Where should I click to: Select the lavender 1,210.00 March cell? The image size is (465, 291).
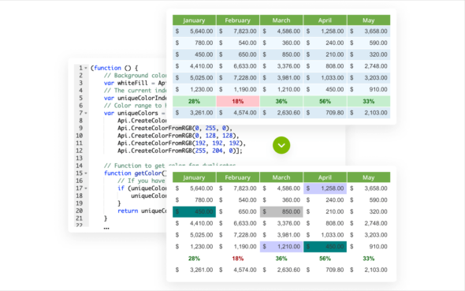tap(281, 247)
